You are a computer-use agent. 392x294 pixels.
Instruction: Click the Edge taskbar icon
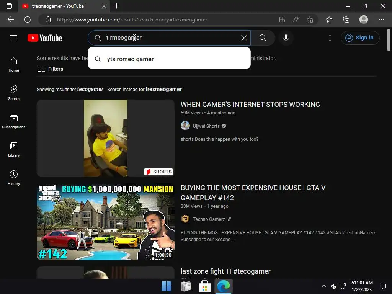[x=224, y=286]
